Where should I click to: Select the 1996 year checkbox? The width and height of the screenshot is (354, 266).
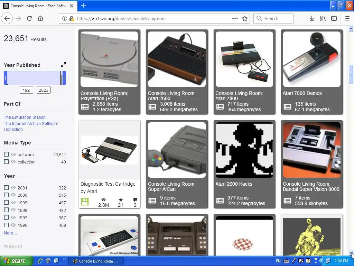coord(6,225)
